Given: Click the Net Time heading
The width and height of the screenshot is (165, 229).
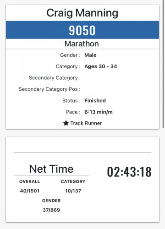Looking at the screenshot, I should 51,169.
